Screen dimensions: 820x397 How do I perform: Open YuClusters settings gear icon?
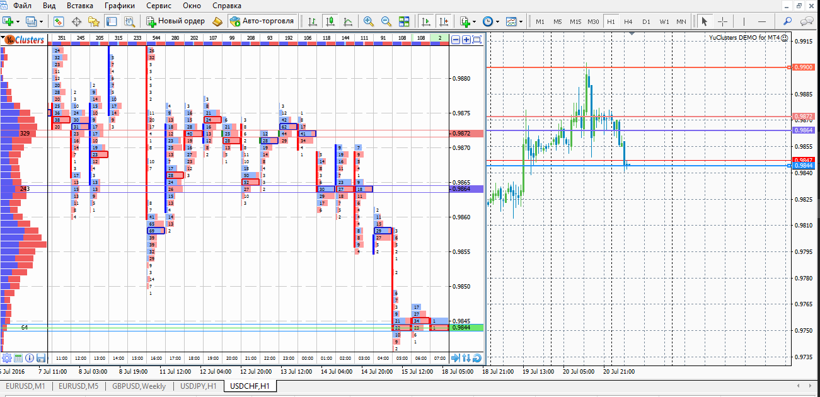(7, 358)
